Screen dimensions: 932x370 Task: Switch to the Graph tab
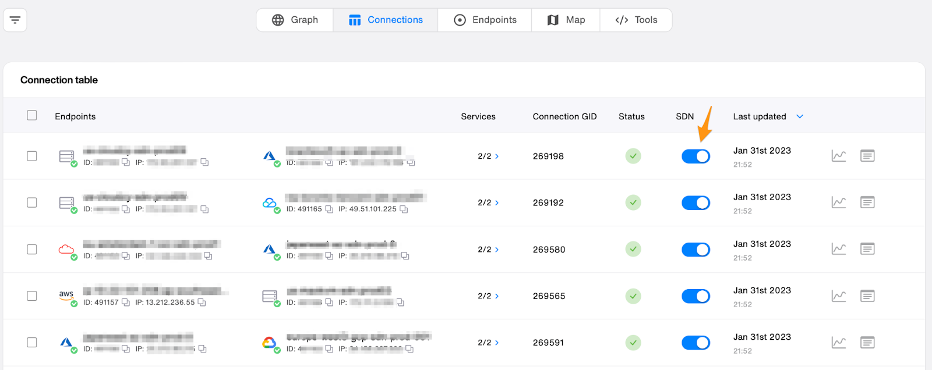coord(295,20)
